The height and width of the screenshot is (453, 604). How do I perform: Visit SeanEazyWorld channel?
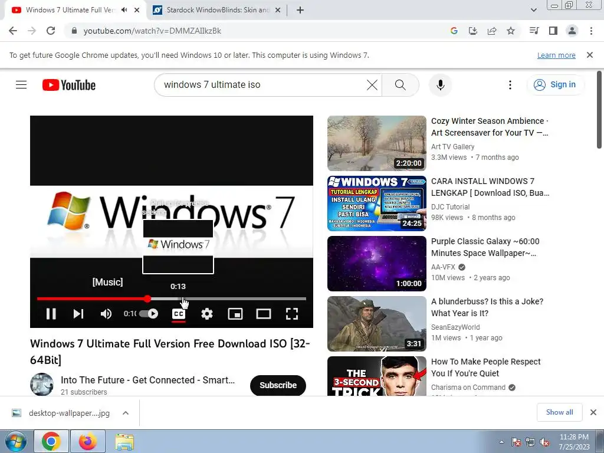(x=455, y=327)
